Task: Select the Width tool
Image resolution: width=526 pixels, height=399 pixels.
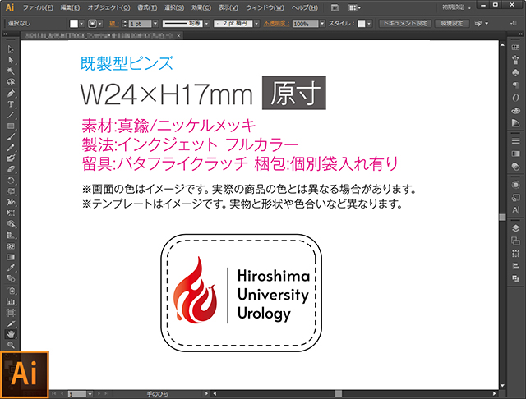Action: [11, 202]
